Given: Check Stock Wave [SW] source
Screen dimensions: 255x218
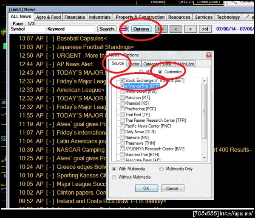Looking at the screenshot, I should (122, 92).
